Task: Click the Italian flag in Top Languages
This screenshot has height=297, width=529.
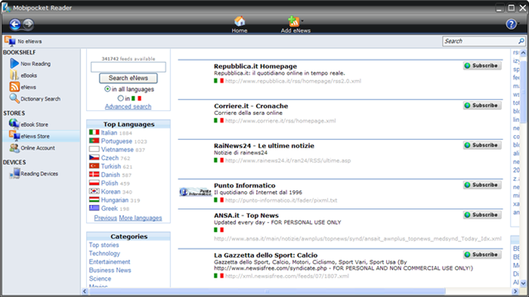Action: point(94,133)
